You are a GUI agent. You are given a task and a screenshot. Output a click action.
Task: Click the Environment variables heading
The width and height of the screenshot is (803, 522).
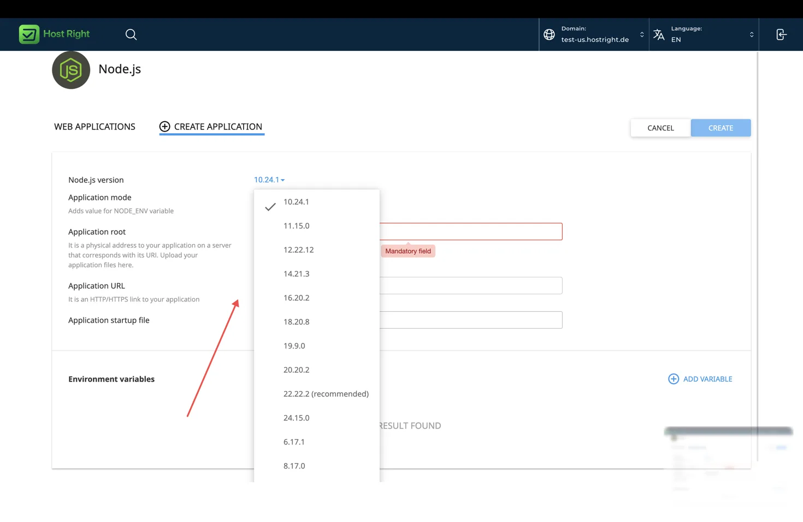click(x=111, y=379)
